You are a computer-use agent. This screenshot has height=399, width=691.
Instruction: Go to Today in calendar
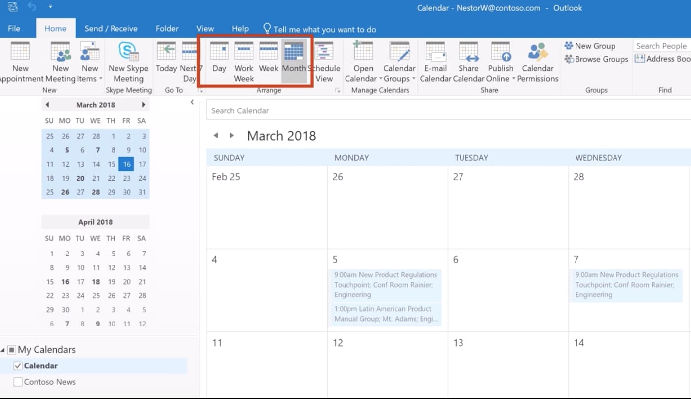166,58
